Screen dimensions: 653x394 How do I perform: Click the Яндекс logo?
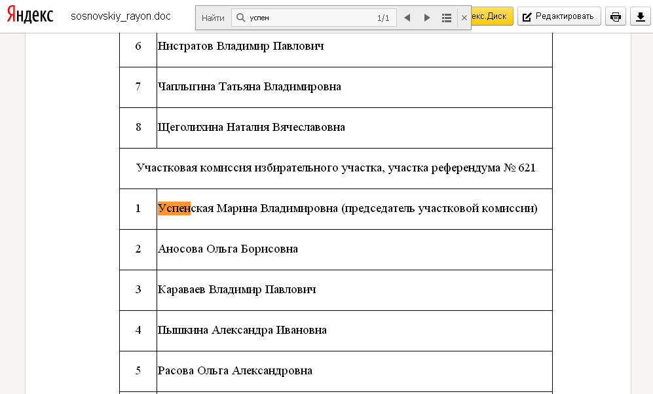click(x=30, y=15)
